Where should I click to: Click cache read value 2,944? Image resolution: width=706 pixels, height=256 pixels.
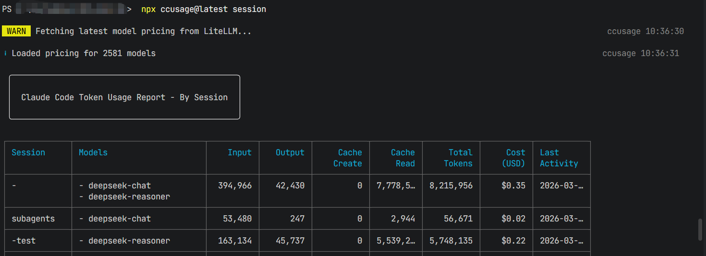click(403, 219)
